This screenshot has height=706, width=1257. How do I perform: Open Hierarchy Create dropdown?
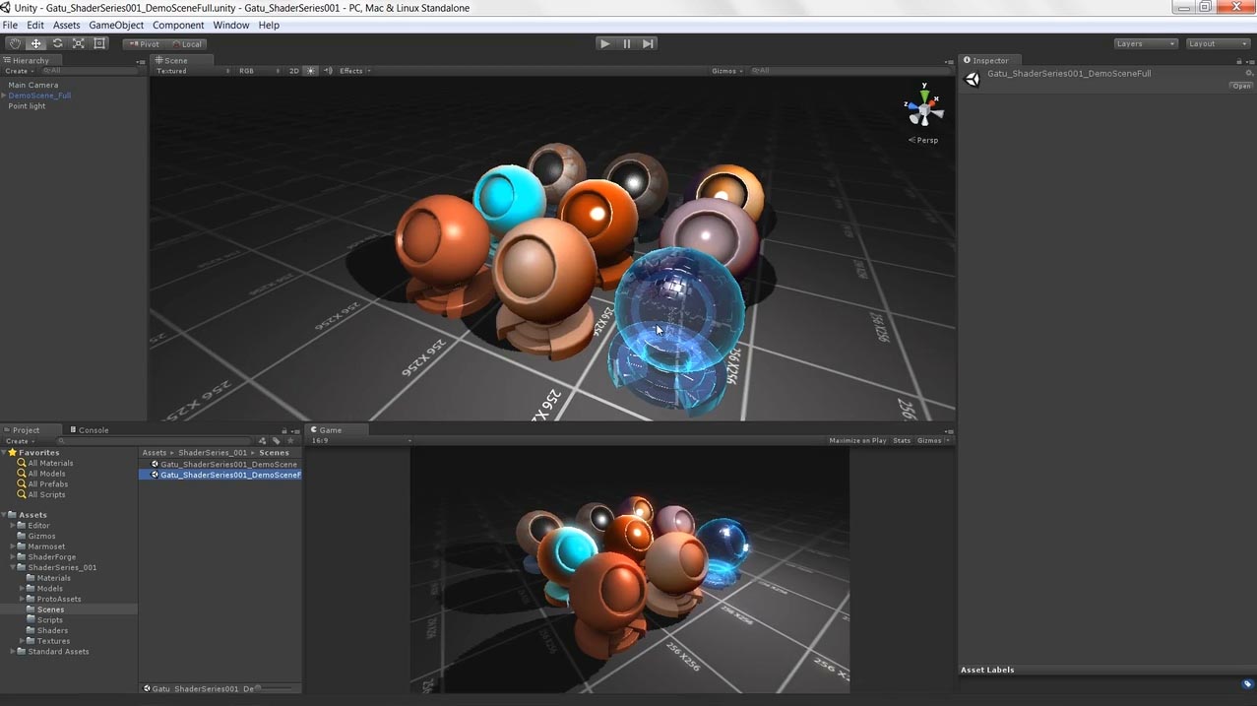(19, 71)
